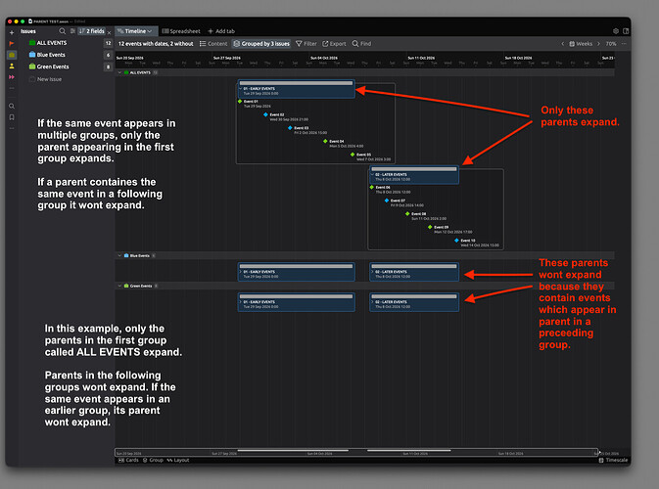Image resolution: width=659 pixels, height=489 pixels.
Task: Select the Event 05 green diamond marker
Action: point(353,155)
